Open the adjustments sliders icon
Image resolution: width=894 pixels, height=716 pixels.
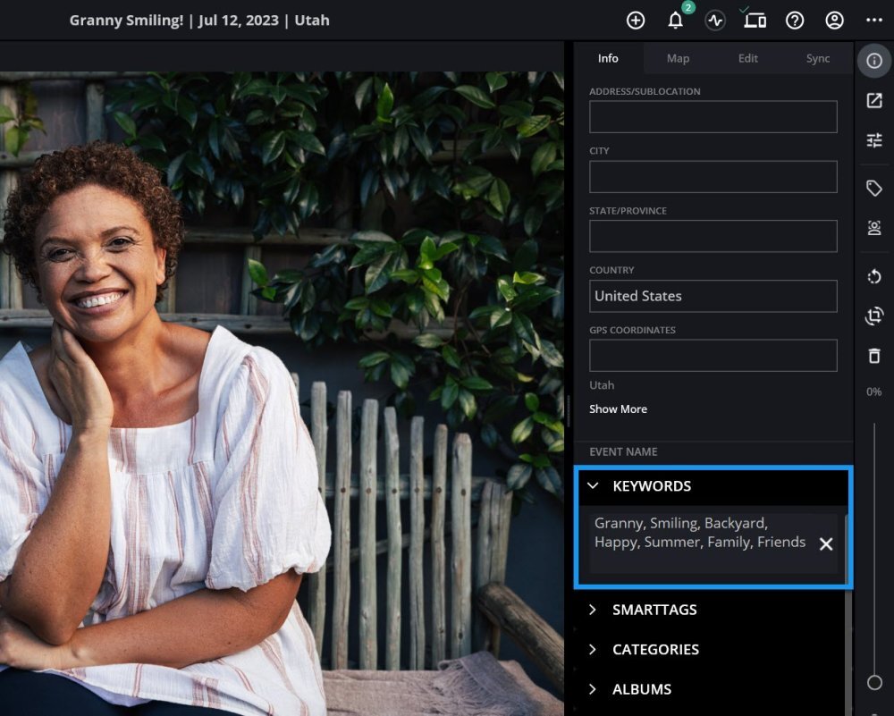click(x=874, y=140)
